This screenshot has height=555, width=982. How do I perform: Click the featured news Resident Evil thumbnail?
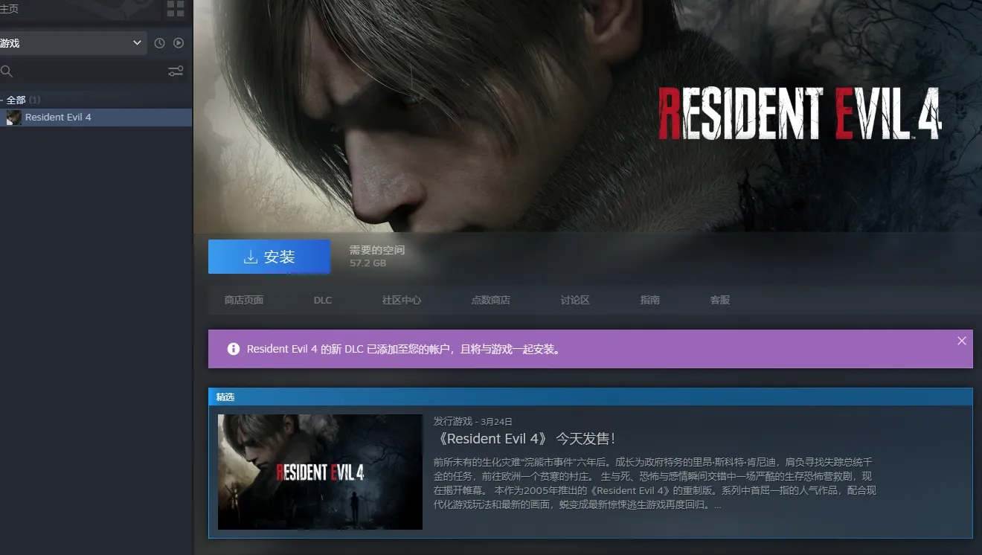(320, 472)
